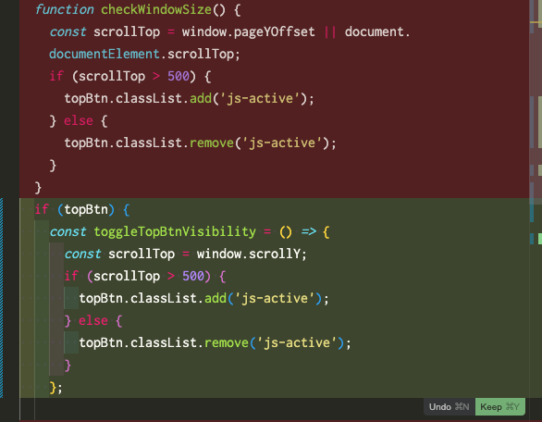Click the number 500 in the red block

pyautogui.click(x=179, y=76)
